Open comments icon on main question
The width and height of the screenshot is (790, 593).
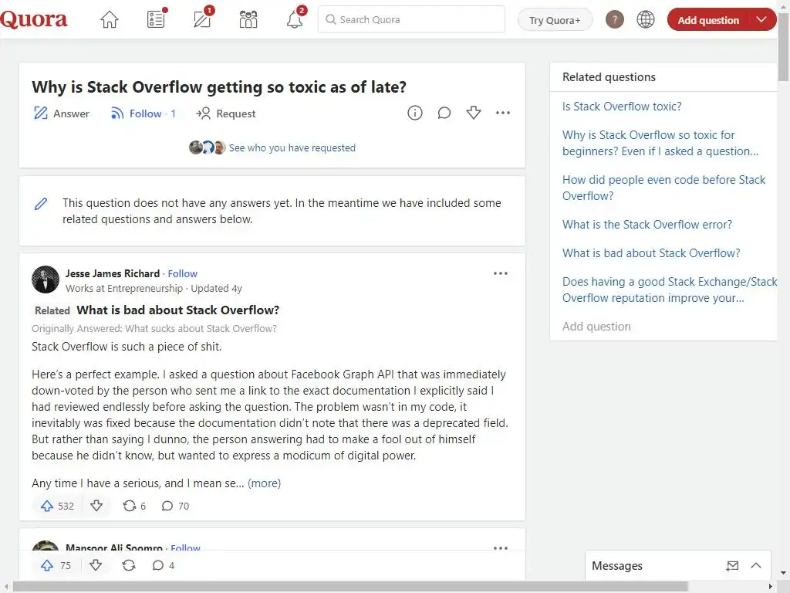(x=444, y=113)
